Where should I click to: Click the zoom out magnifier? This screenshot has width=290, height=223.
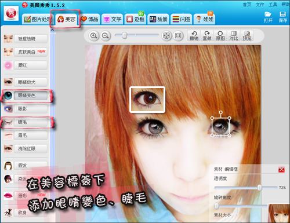(x=106, y=36)
